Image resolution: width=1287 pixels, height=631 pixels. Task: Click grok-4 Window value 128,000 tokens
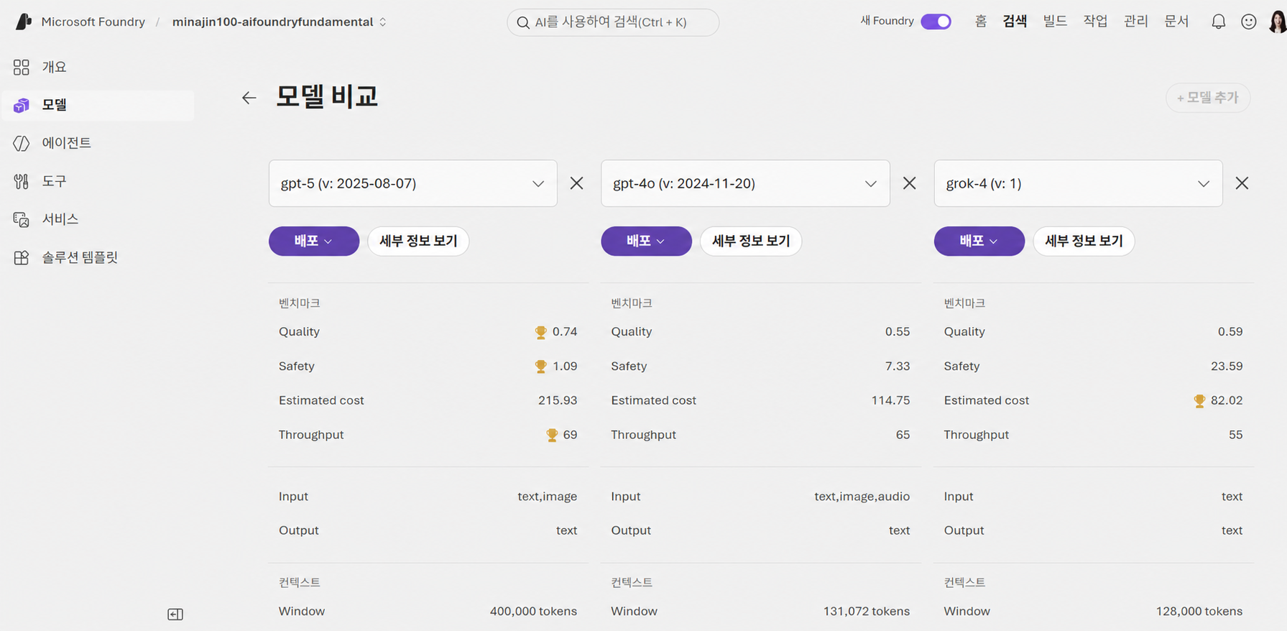1199,611
